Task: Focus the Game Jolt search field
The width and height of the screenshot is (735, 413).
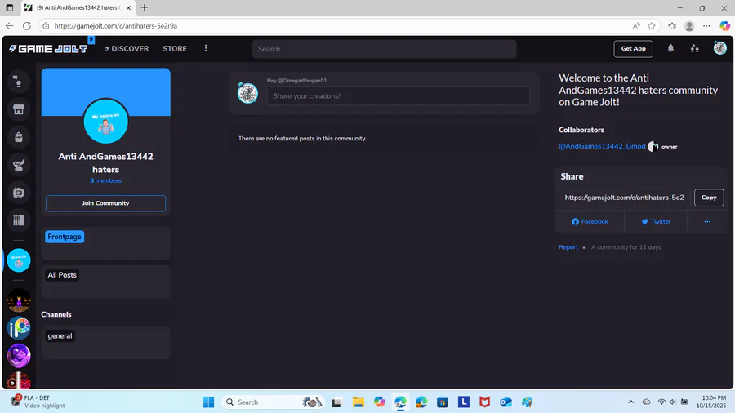Action: point(385,49)
